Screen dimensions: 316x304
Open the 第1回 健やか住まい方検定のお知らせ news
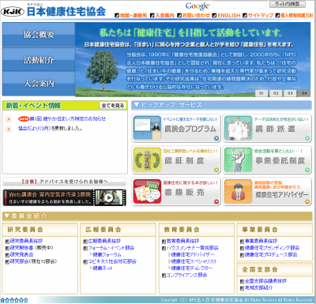pos(67,119)
